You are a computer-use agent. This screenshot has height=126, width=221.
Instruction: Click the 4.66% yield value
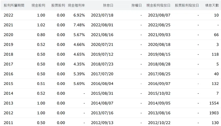point(79,45)
